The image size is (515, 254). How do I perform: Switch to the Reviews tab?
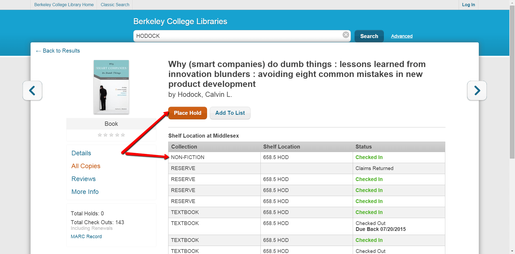83,179
